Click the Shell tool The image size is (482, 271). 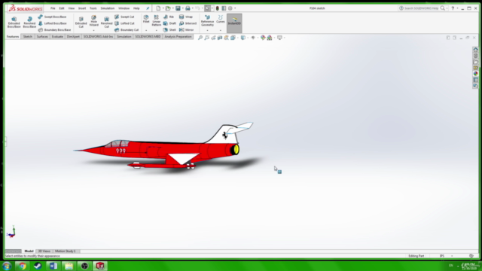click(169, 30)
